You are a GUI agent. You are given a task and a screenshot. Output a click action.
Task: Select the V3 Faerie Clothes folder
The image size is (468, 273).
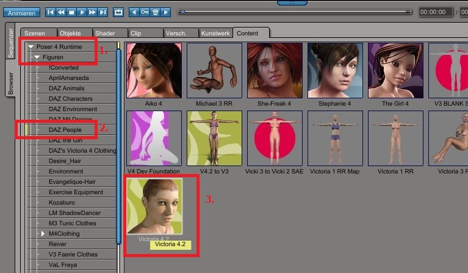(73, 255)
